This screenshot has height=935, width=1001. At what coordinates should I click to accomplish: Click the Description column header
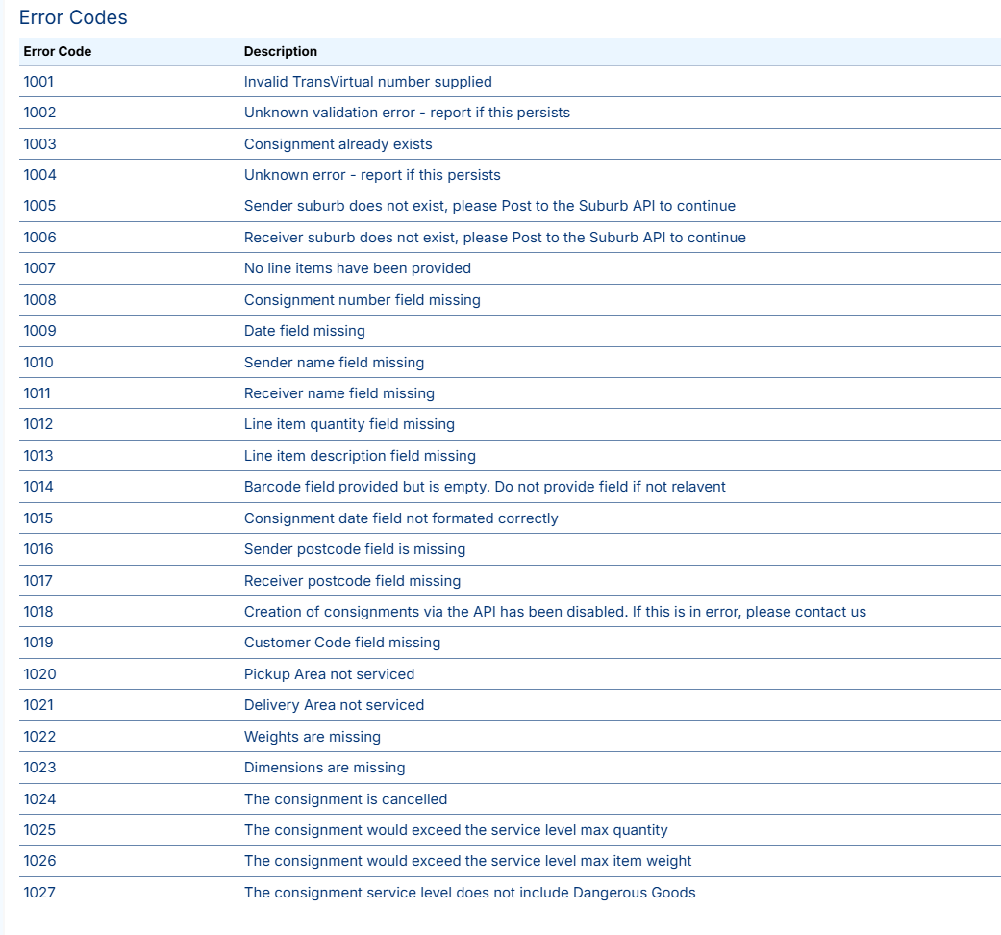(x=280, y=51)
